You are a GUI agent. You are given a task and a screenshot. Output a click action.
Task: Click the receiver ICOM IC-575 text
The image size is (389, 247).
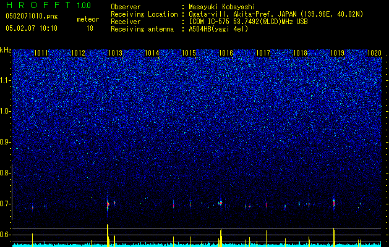pyautogui.click(x=248, y=22)
